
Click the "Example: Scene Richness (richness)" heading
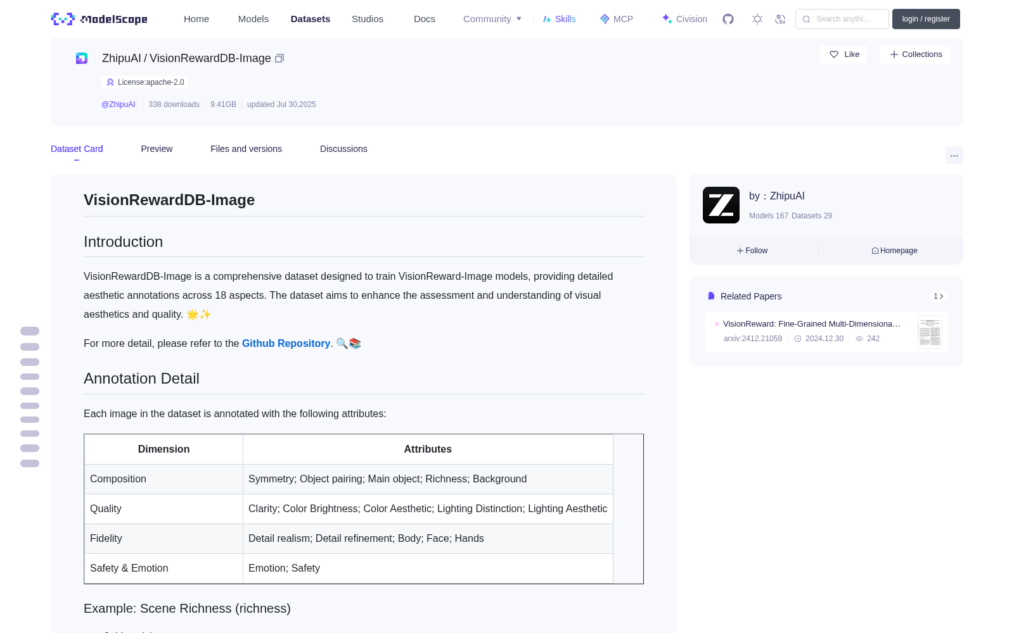click(x=187, y=608)
